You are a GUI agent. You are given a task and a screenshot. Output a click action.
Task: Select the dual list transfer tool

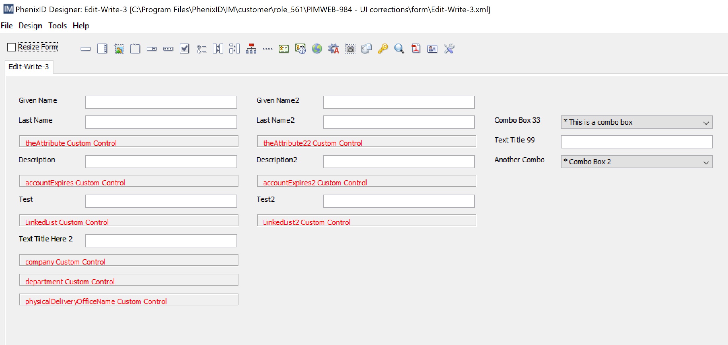[218, 49]
